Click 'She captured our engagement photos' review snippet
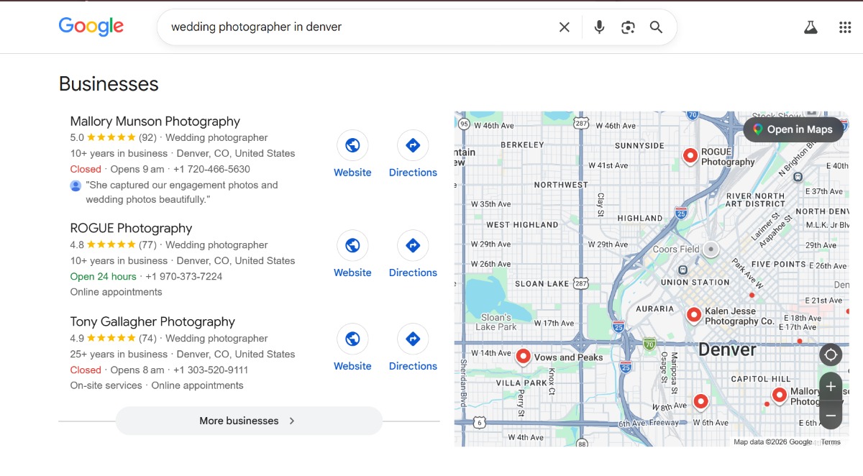863x476 pixels. pos(181,192)
